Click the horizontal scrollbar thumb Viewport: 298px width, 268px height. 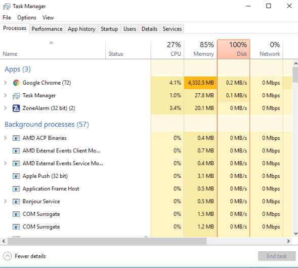click(x=107, y=241)
